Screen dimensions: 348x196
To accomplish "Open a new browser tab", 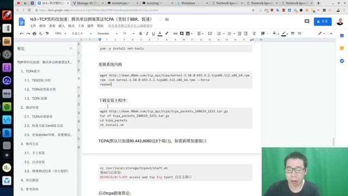I will point(318,3).
